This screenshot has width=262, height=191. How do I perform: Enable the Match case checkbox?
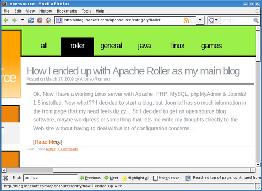[x=155, y=178]
